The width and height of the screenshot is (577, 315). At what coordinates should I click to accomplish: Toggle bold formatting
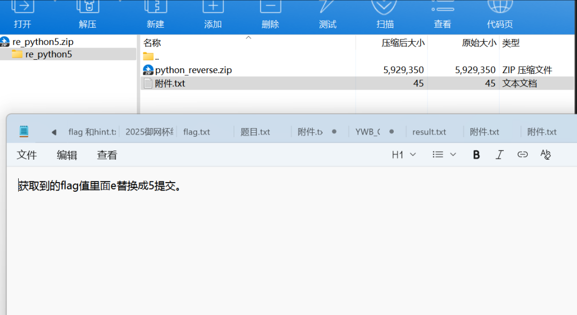[476, 155]
